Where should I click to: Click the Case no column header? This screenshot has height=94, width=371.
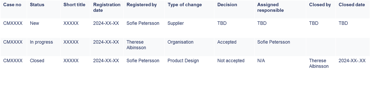(12, 5)
